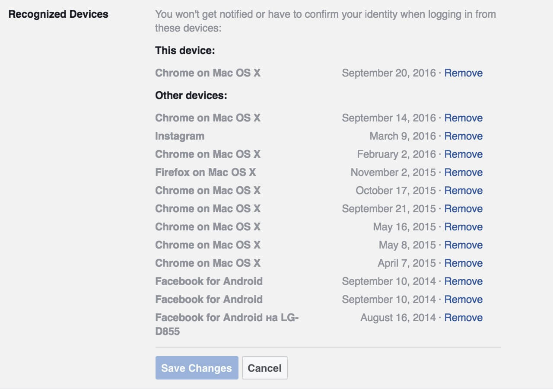Remove Chrome device from May 8, 2015

pyautogui.click(x=463, y=245)
